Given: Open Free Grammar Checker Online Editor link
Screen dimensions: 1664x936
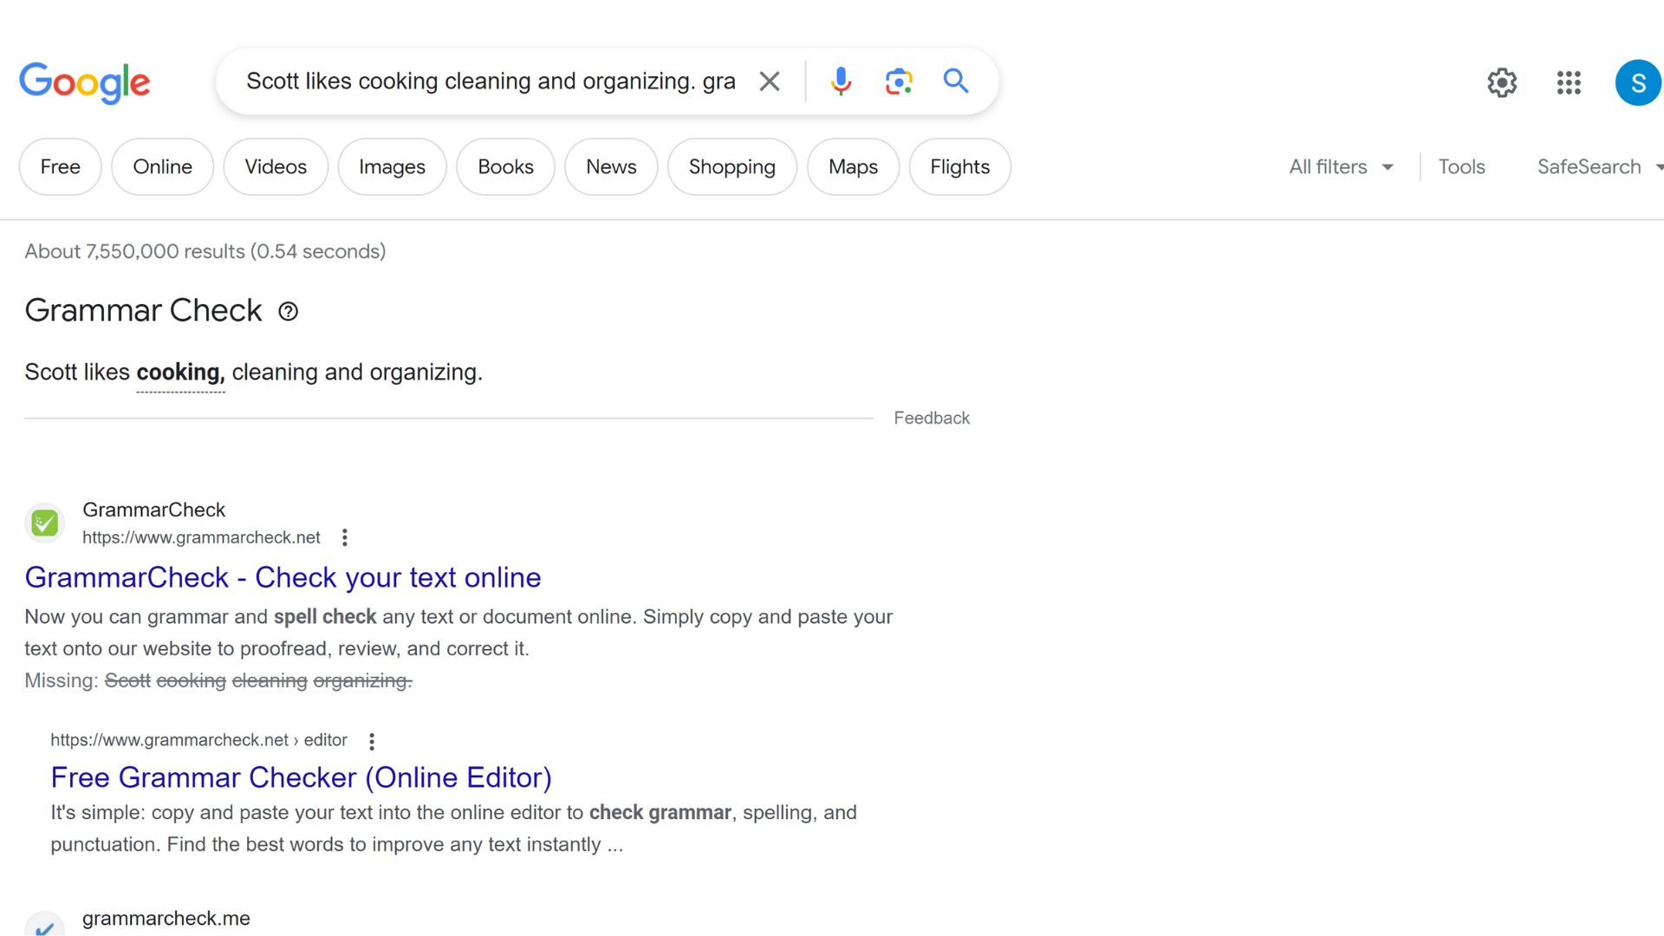Looking at the screenshot, I should [299, 777].
